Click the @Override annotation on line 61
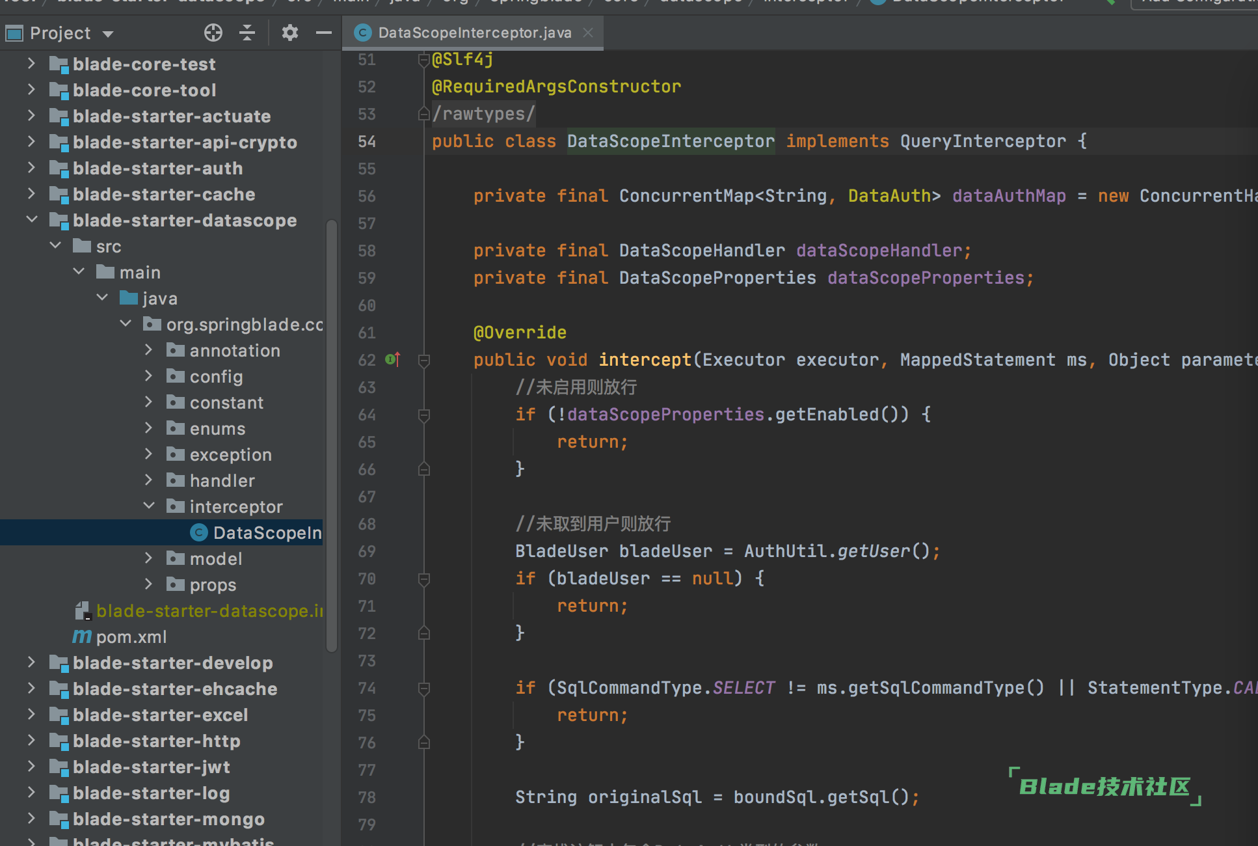Viewport: 1258px width, 846px height. (x=520, y=333)
